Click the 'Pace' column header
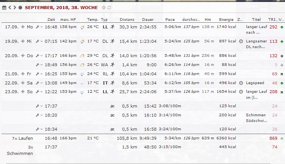285x164 pixels. (x=170, y=19)
